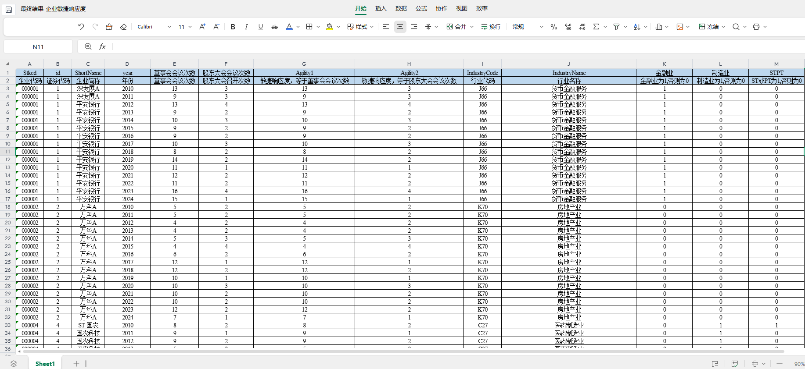Open the 数据 tab
Screen dimensions: 805x369
tap(401, 8)
